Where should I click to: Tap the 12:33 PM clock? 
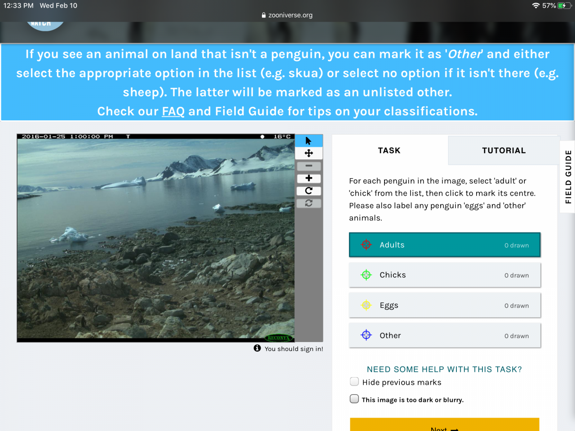pyautogui.click(x=18, y=5)
